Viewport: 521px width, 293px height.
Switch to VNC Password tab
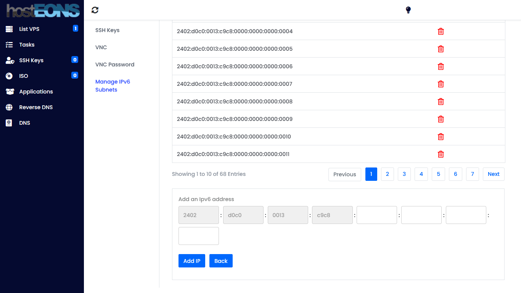(x=115, y=64)
